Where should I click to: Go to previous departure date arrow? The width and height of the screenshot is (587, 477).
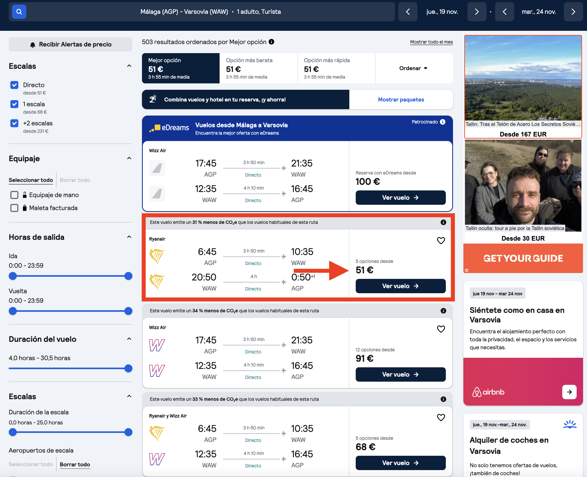(408, 11)
